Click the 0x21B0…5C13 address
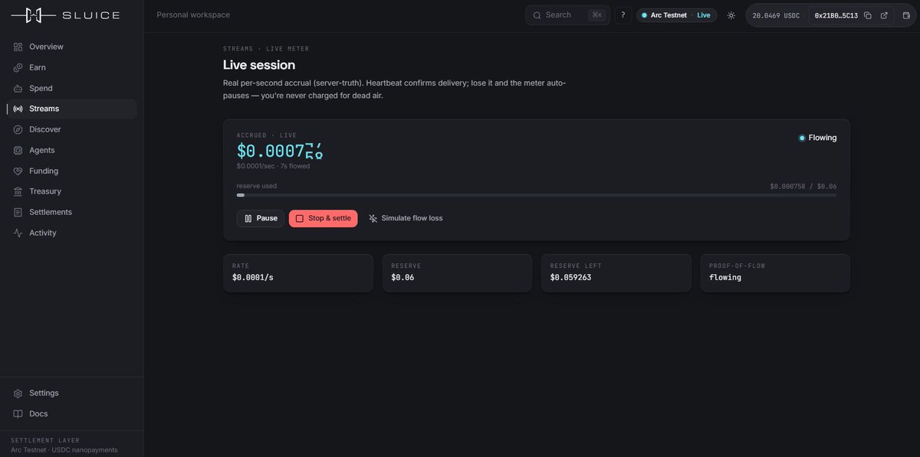920x457 pixels. pos(836,15)
